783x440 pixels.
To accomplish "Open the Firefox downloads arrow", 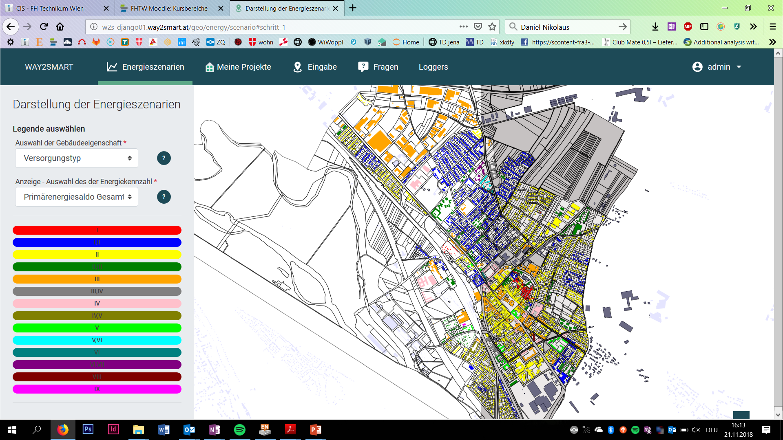I will (x=655, y=27).
